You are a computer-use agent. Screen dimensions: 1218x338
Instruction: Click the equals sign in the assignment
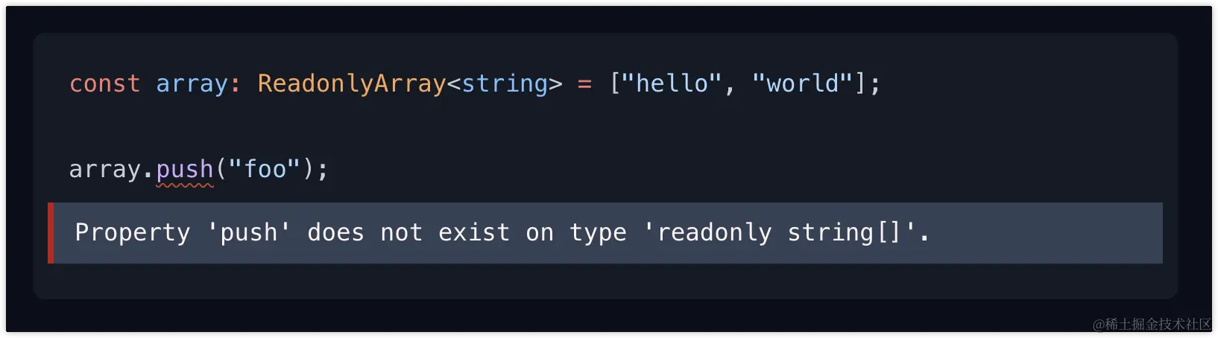pos(585,84)
